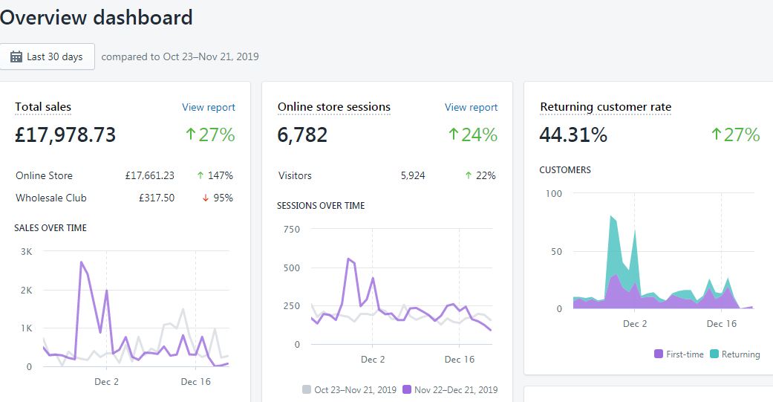Click the highest peak of the sales chart
The height and width of the screenshot is (402, 773).
[x=82, y=262]
